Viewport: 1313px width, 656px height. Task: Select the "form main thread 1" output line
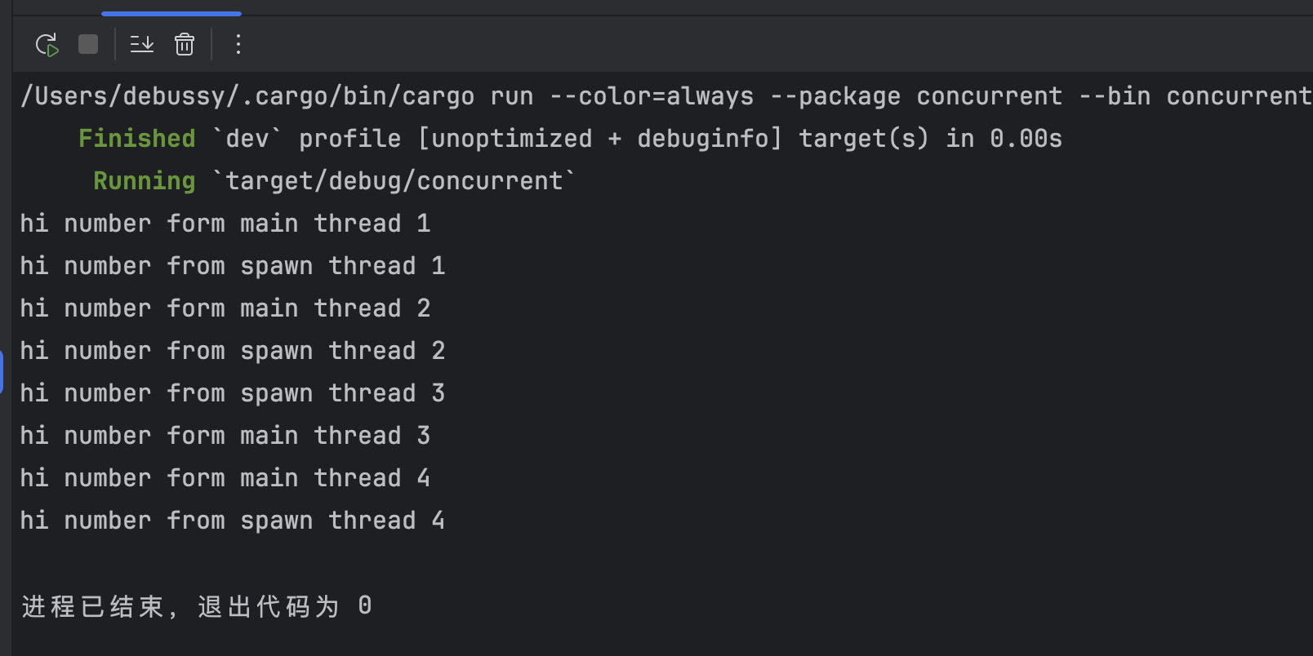click(x=225, y=224)
